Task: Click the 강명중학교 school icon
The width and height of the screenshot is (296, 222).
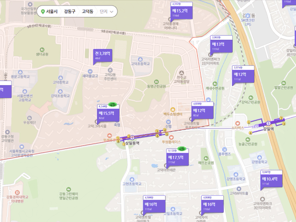Action: click(259, 157)
